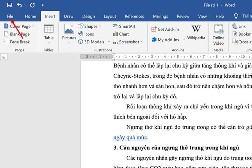
Task: Click the Bookmark icon
Action: (235, 34)
